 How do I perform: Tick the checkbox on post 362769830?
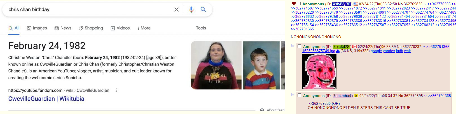pyautogui.click(x=299, y=4)
